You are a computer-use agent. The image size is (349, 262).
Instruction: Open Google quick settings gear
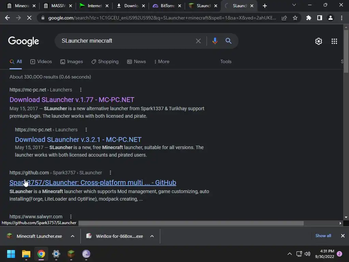(x=319, y=41)
